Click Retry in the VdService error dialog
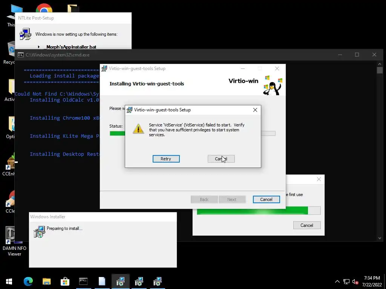The height and width of the screenshot is (289, 386). point(166,159)
